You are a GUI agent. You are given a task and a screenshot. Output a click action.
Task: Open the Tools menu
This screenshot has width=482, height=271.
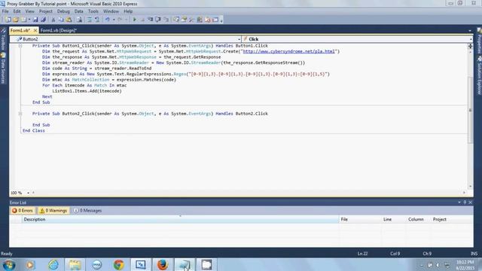[93, 11]
